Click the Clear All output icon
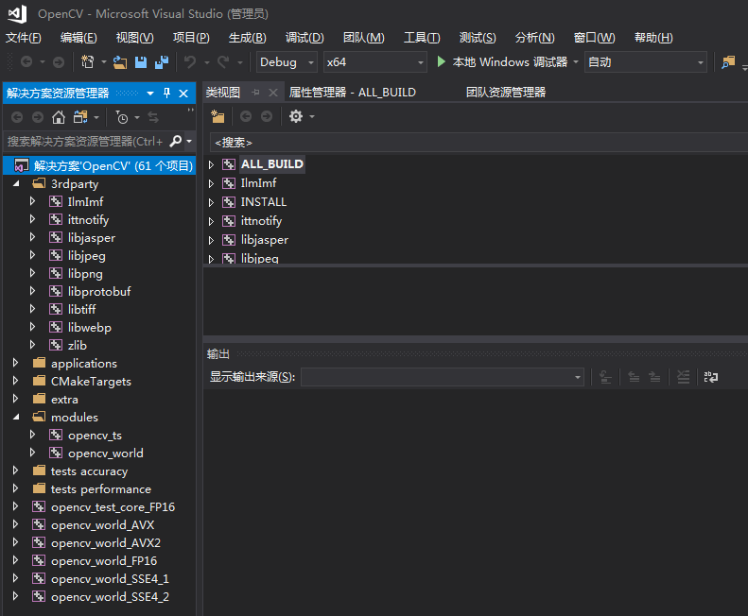The image size is (748, 616). pyautogui.click(x=683, y=377)
